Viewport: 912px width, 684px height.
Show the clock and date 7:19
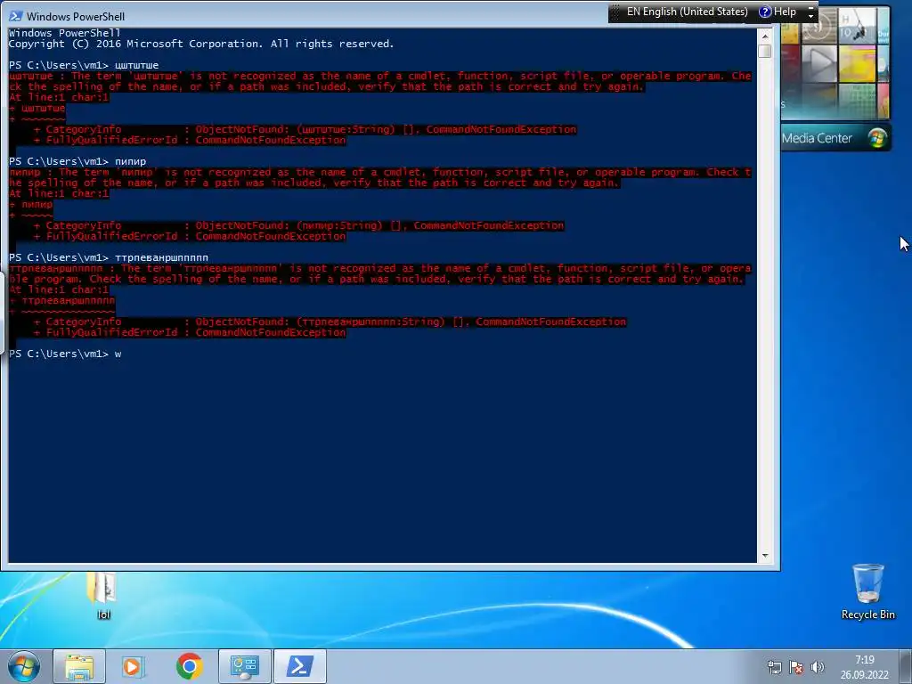[x=864, y=667]
